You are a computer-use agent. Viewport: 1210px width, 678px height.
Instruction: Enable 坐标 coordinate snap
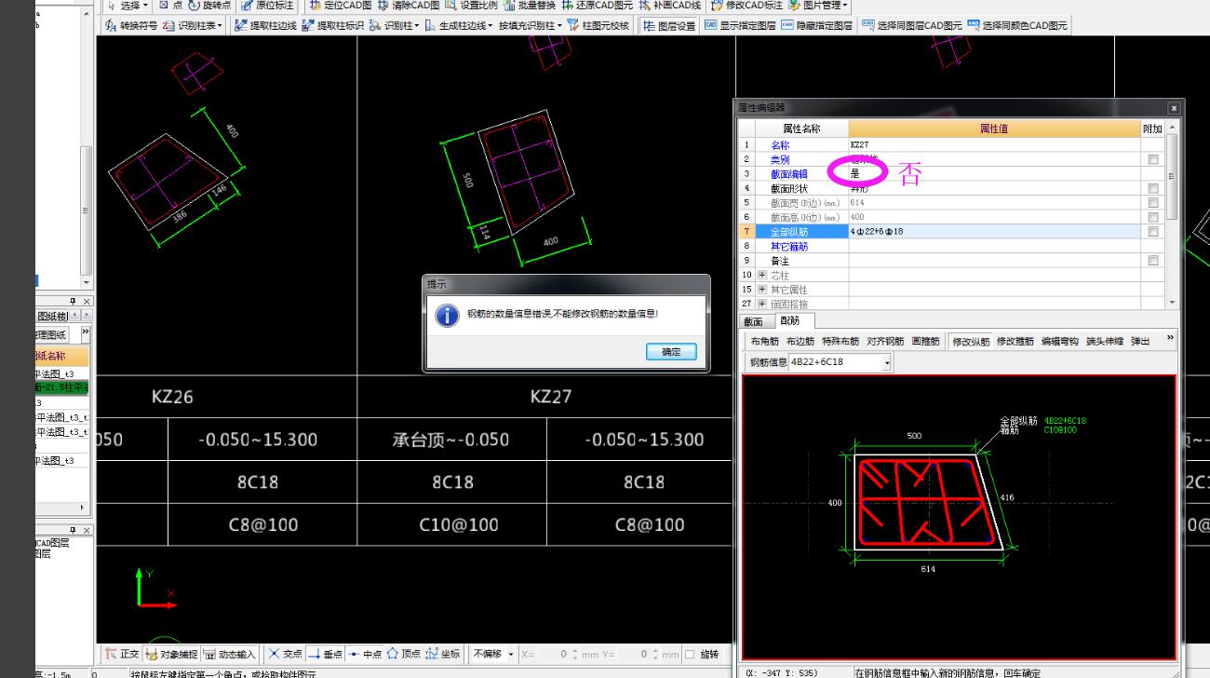coord(444,654)
